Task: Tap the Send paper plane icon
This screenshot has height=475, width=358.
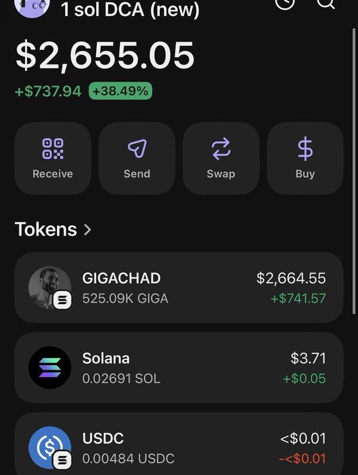Action: (x=137, y=148)
